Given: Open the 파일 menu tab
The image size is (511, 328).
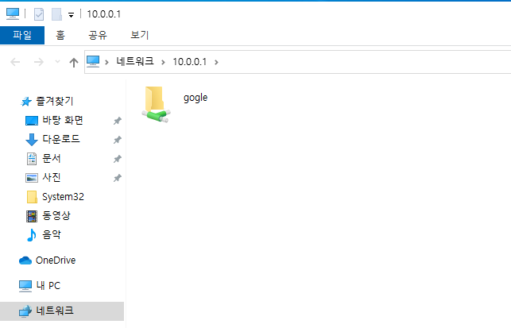Looking at the screenshot, I should point(22,35).
